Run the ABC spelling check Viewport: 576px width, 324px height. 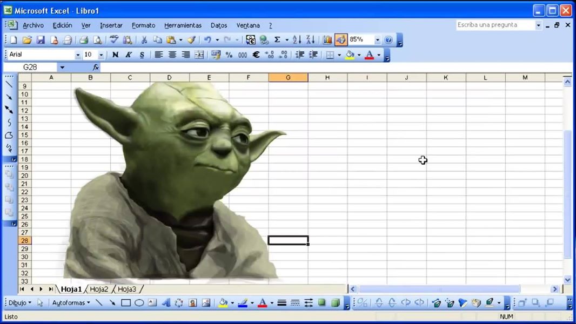[x=114, y=39]
